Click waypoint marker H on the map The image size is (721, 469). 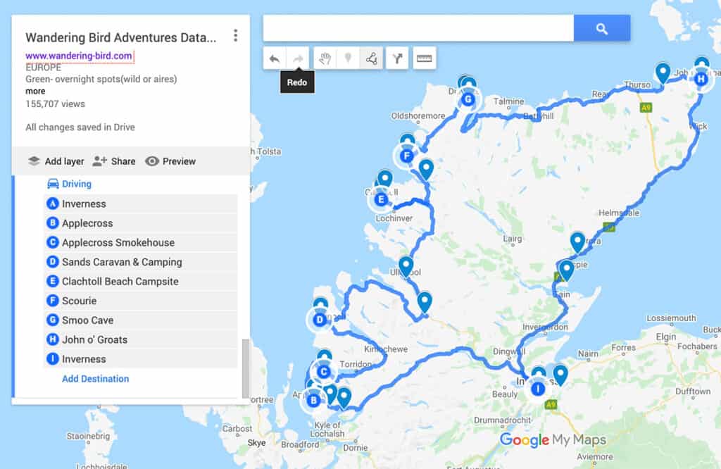701,79
